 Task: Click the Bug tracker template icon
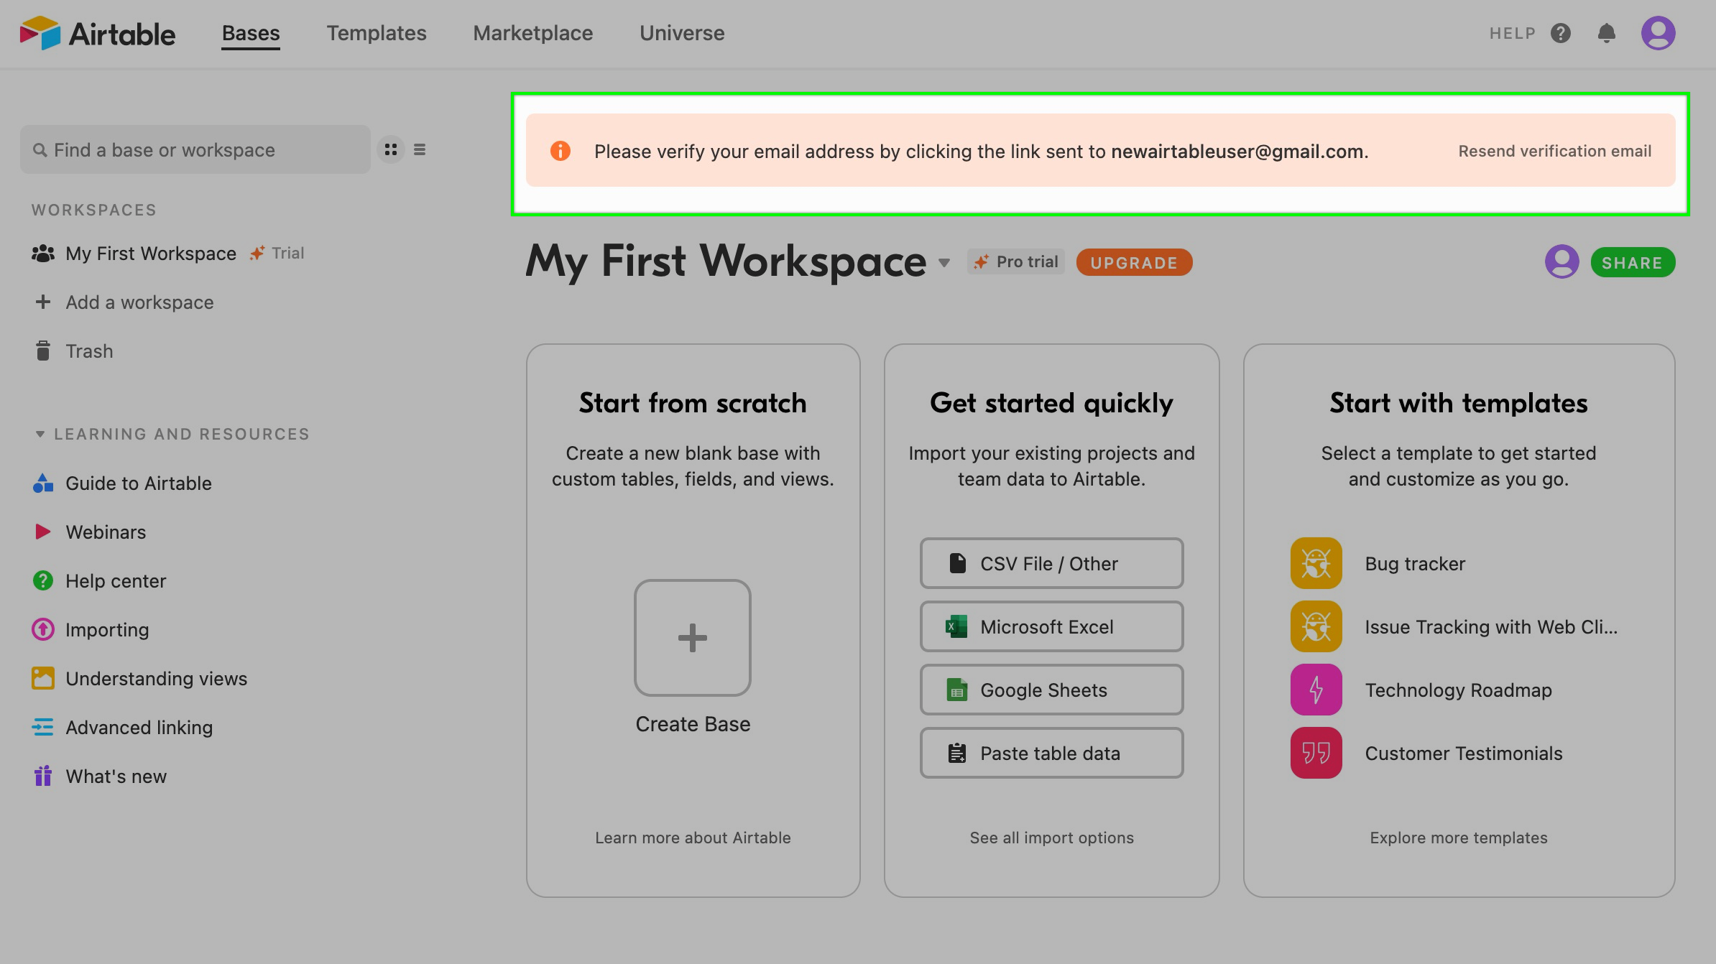[1316, 563]
